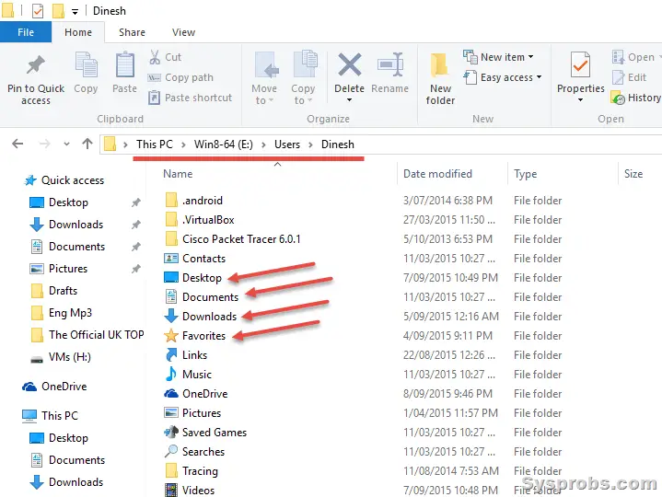Select the Favorites star icon
Screen dimensions: 662x497
[x=171, y=336]
